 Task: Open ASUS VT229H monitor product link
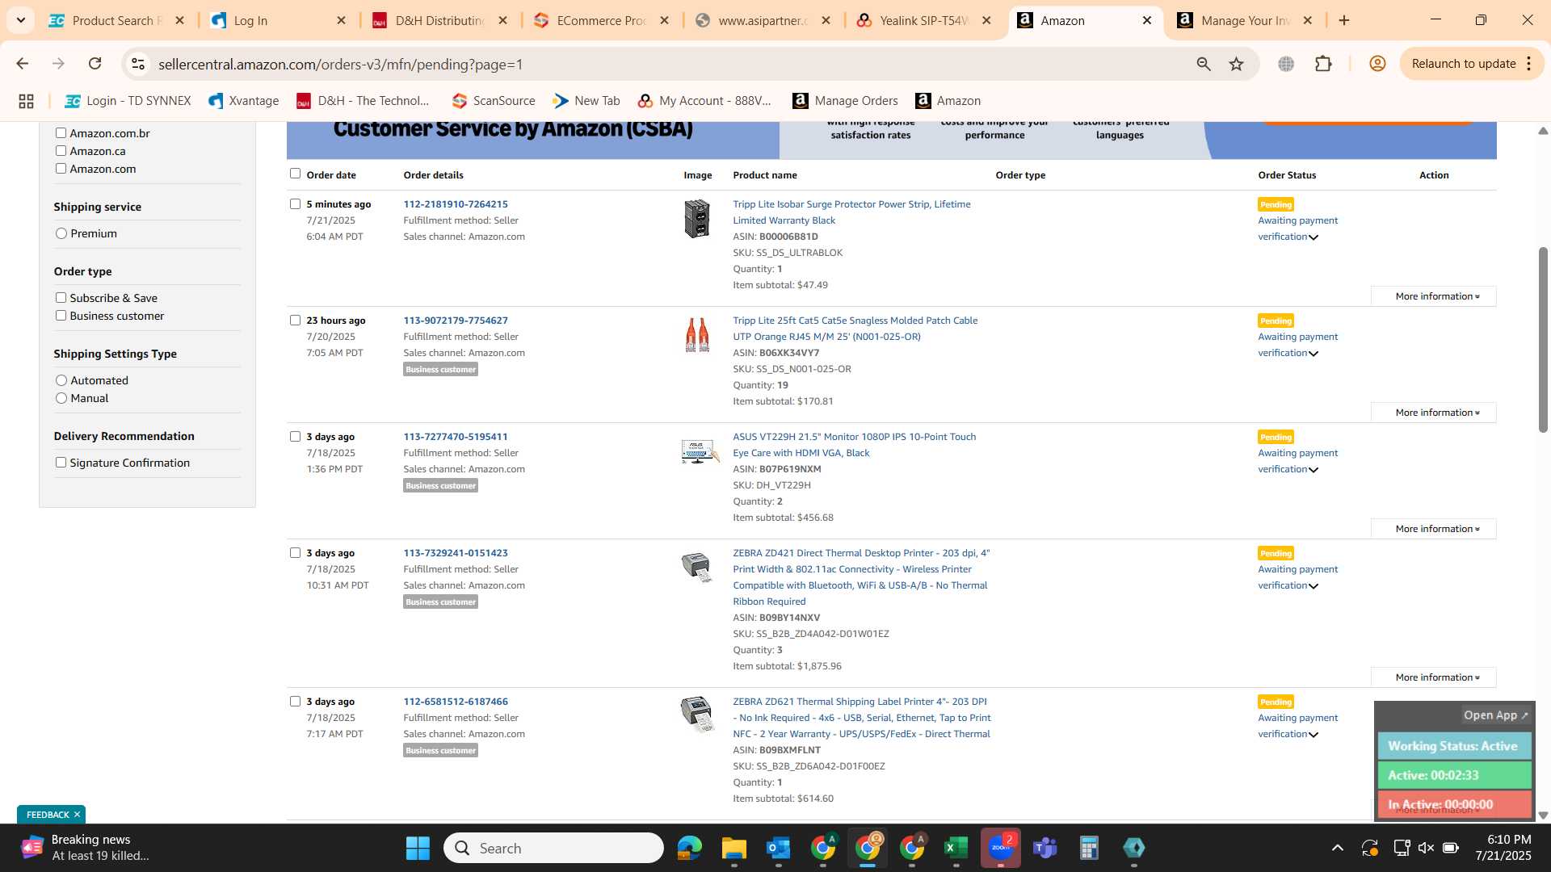tap(854, 445)
